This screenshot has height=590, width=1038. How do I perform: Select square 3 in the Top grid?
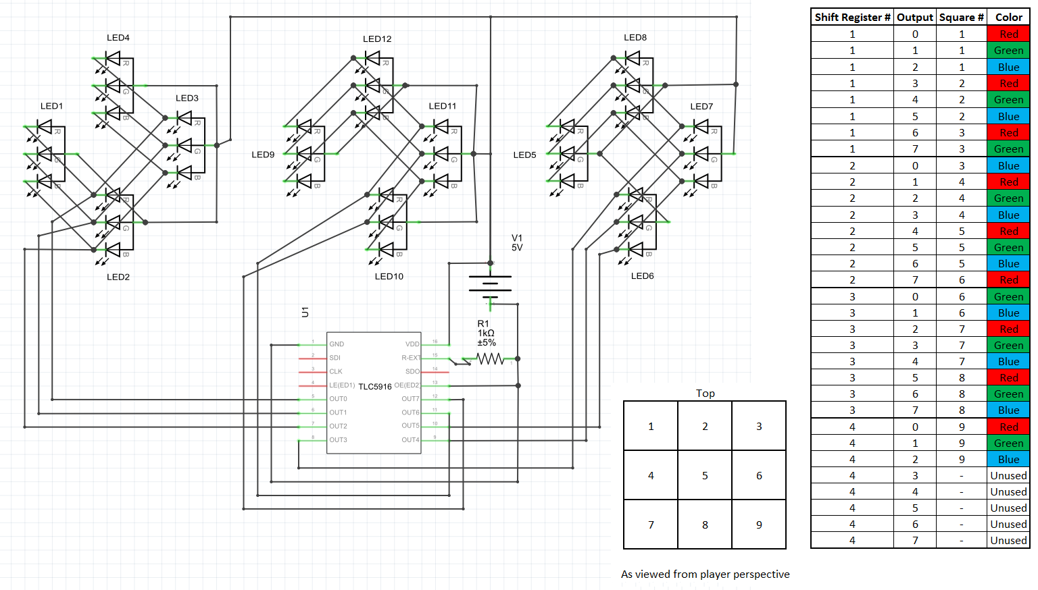pos(759,426)
